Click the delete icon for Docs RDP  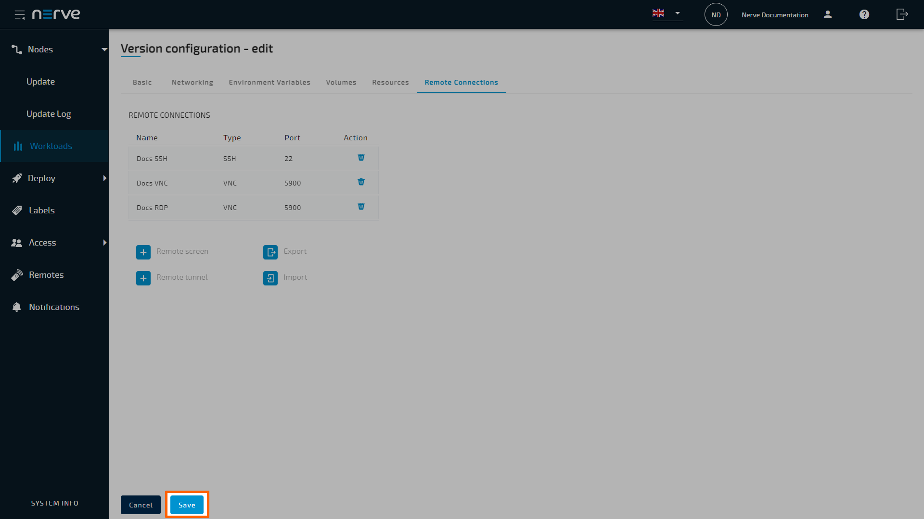[x=361, y=207]
